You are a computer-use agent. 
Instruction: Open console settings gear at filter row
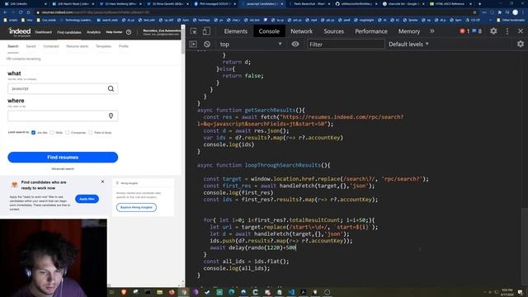[521, 44]
